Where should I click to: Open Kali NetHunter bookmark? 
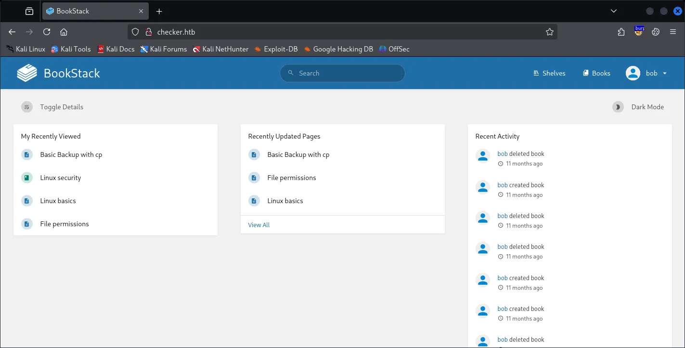pos(220,49)
